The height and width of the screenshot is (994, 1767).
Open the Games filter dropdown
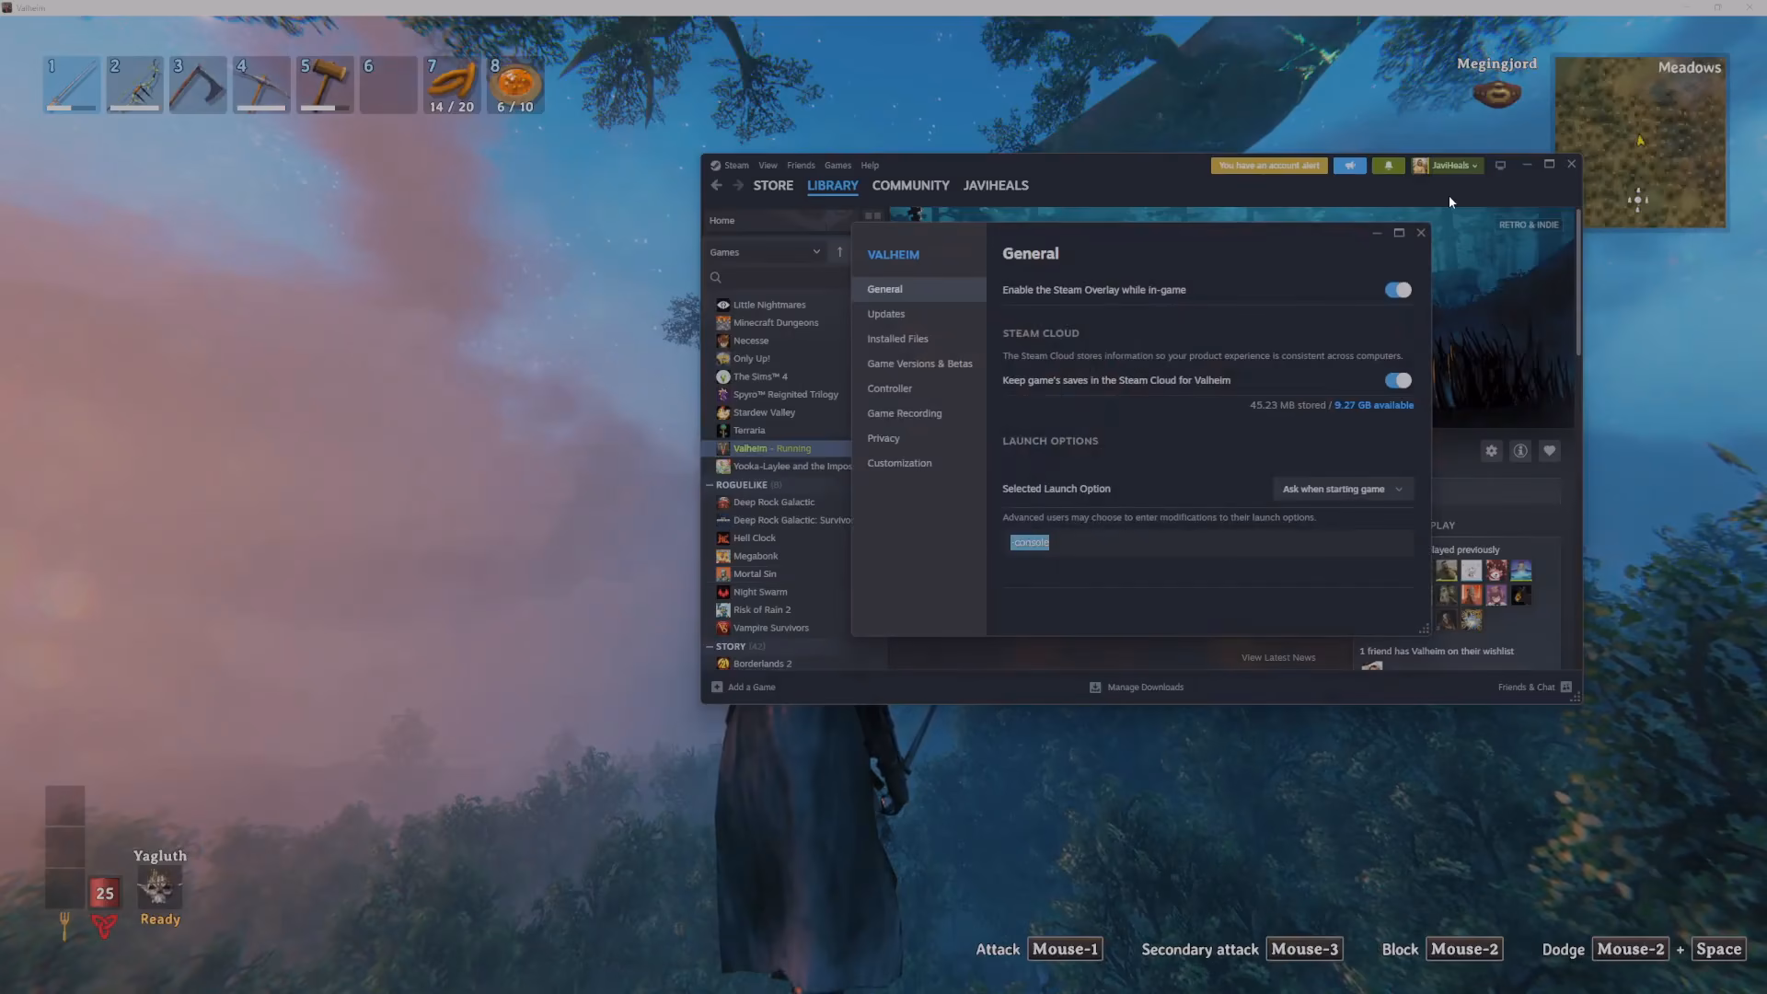[x=765, y=252]
